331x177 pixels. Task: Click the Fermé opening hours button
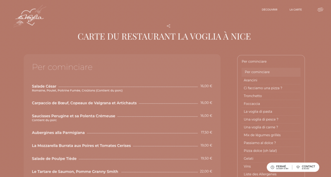(x=281, y=167)
